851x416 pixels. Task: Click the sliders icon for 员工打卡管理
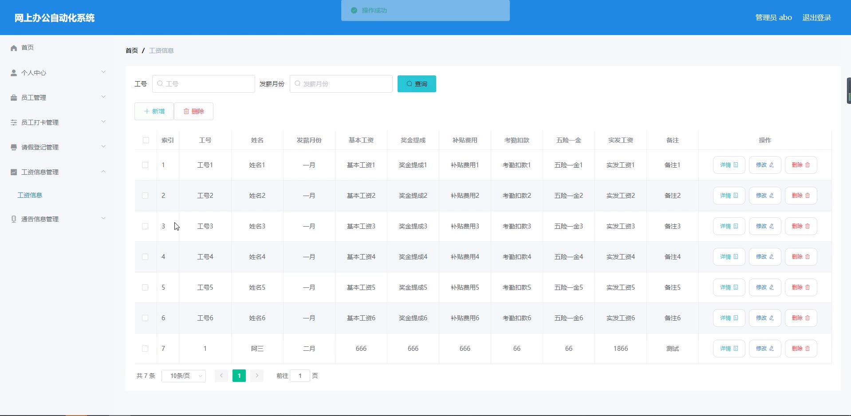tap(14, 122)
